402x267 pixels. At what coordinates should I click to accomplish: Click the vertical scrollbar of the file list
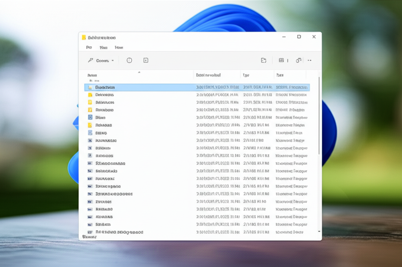pos(319,117)
